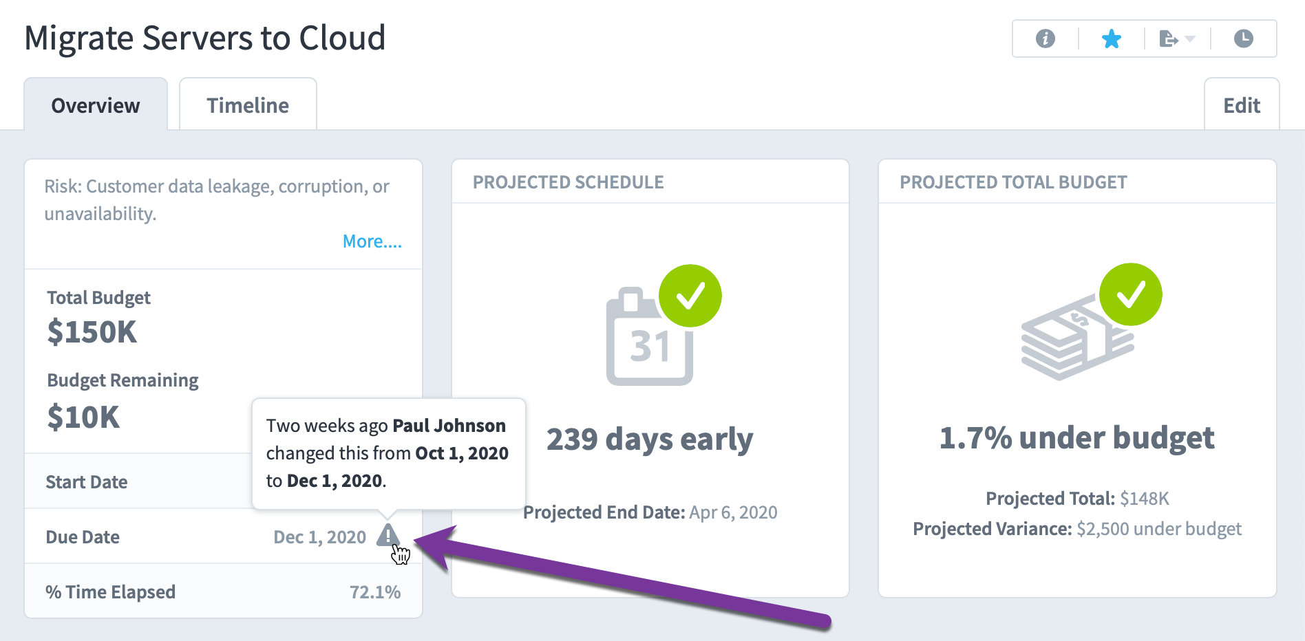Expand risk description with More link
Viewport: 1305px width, 641px height.
tap(372, 241)
